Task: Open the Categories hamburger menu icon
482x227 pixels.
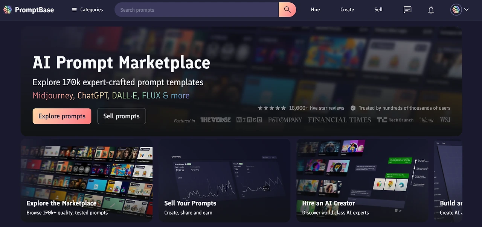Action: [x=75, y=10]
